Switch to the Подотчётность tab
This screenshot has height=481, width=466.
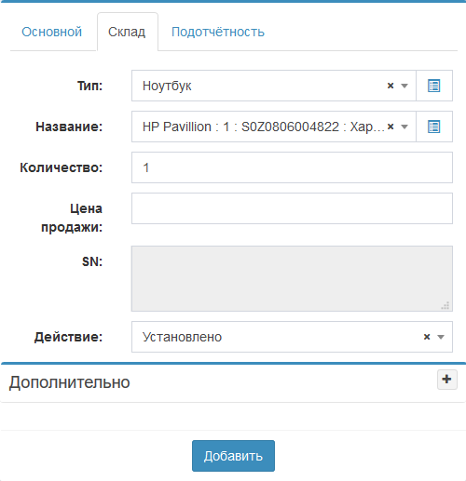218,32
